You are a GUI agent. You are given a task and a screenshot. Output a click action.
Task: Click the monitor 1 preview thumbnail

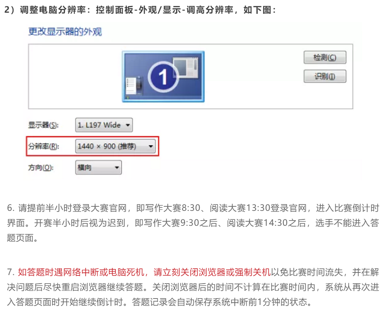coord(163,77)
